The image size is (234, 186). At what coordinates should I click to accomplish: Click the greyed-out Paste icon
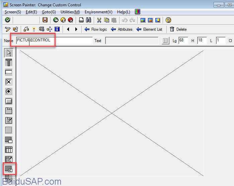tap(114, 20)
